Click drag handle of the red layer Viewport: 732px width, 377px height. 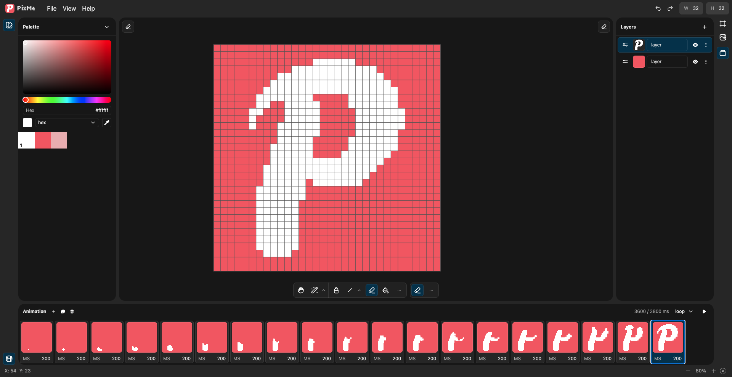coord(706,62)
